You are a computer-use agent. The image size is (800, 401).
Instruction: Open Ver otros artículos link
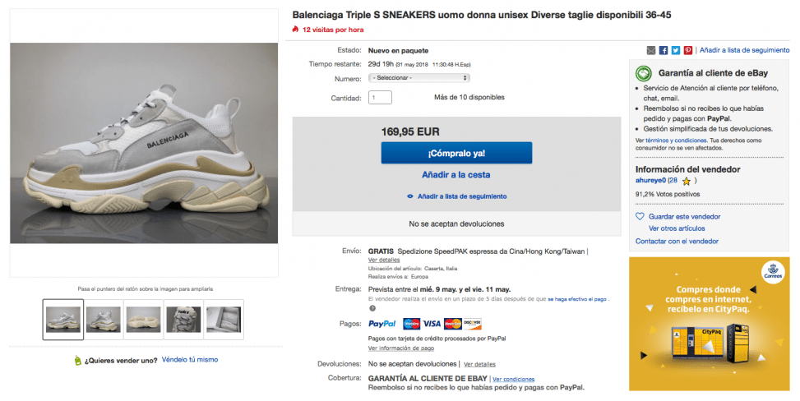coord(677,228)
